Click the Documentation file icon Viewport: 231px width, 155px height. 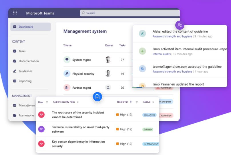point(15,61)
